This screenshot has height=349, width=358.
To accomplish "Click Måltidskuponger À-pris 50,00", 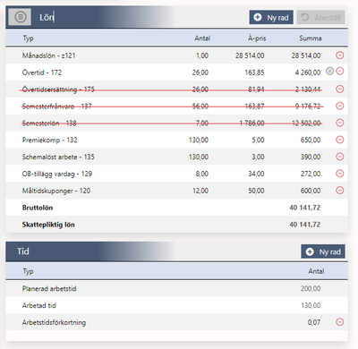I will (256, 191).
